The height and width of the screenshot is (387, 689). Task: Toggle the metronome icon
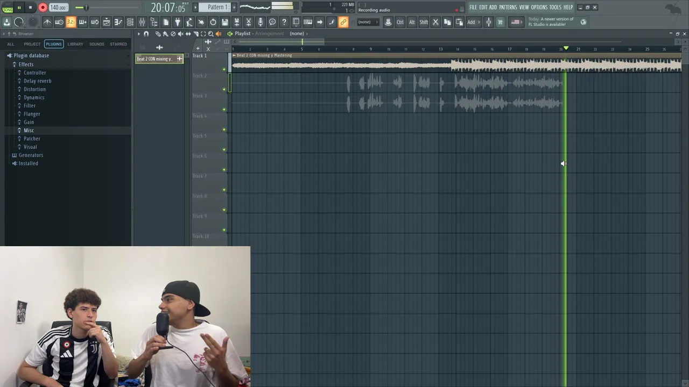click(x=47, y=22)
